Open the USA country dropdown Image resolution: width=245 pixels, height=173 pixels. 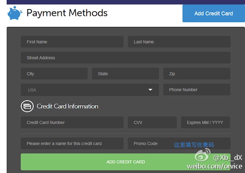[x=90, y=90]
